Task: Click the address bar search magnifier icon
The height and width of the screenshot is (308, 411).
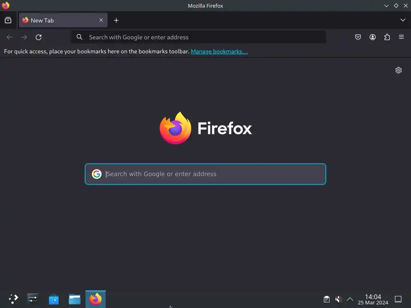Action: 79,37
